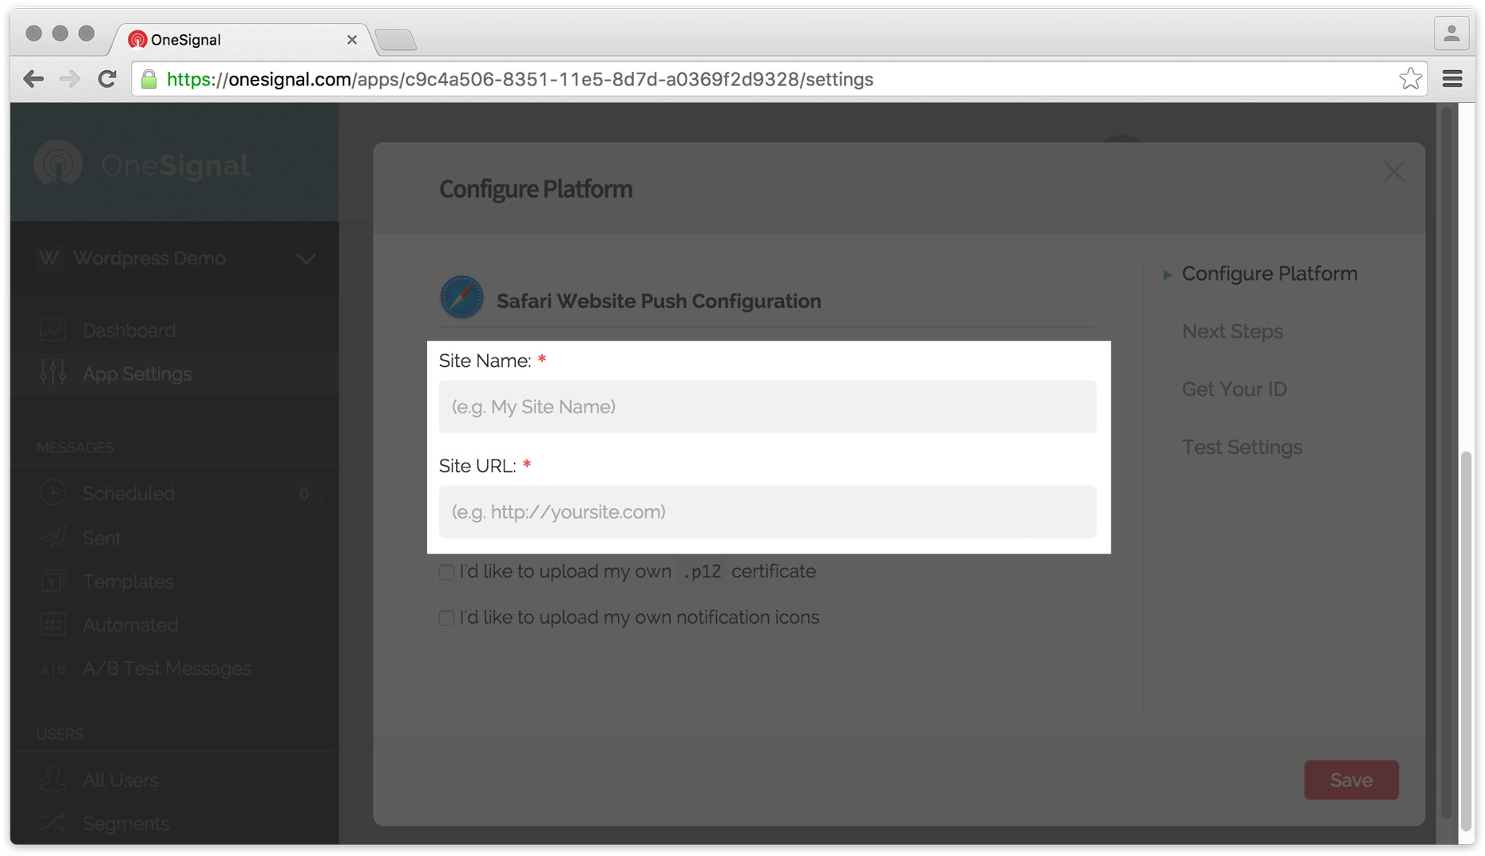Expand the Wordpress Demo app dropdown
Screen dimensions: 1485x856
306,258
